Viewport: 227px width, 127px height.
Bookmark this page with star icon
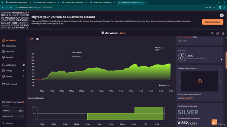214,7
